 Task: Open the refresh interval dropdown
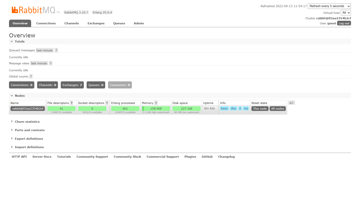(x=329, y=6)
